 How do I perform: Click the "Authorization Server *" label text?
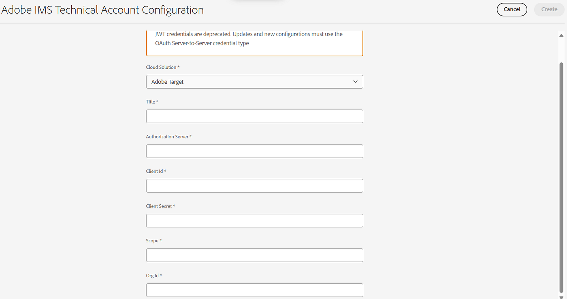point(169,137)
